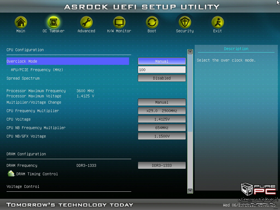Select CPU NB Frequency Multiplier label
280x210 pixels.
(36, 128)
